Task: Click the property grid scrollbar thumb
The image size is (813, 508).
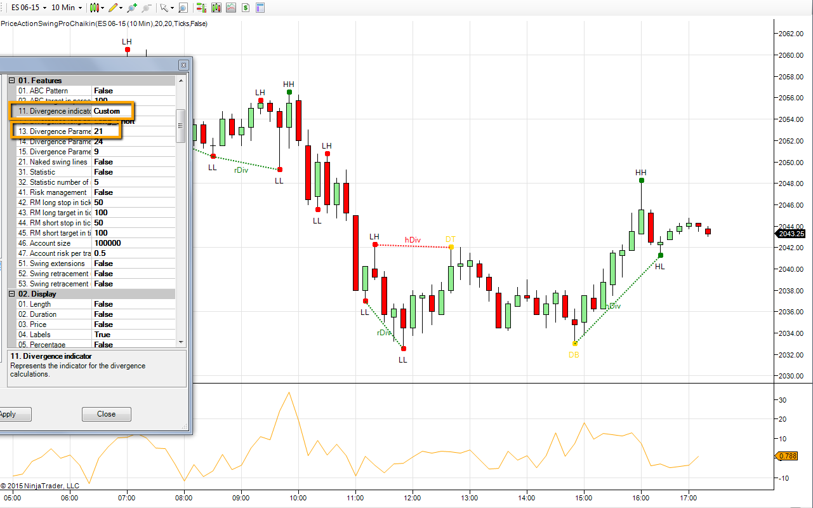Action: pyautogui.click(x=181, y=126)
